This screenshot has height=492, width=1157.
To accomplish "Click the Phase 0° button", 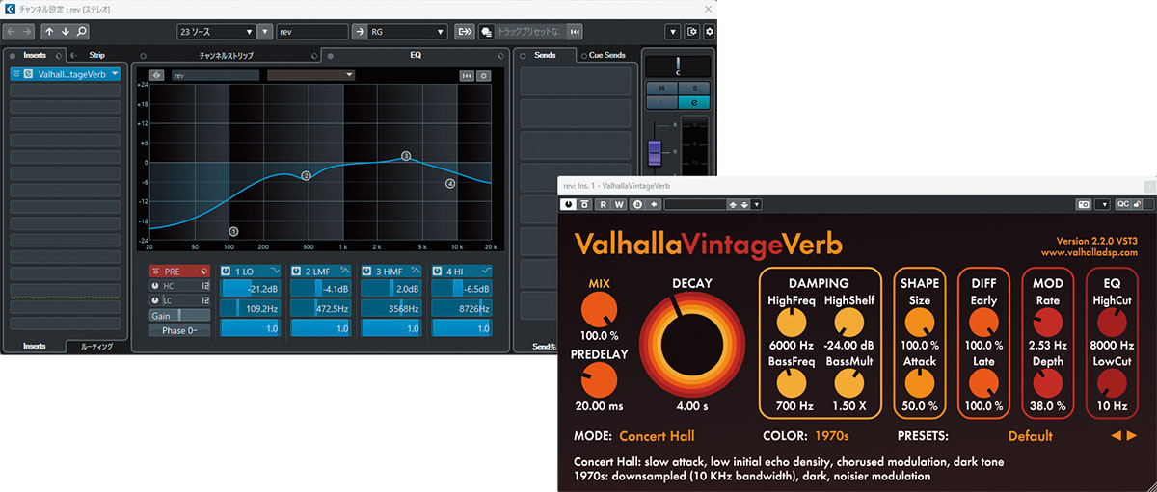I will [179, 330].
